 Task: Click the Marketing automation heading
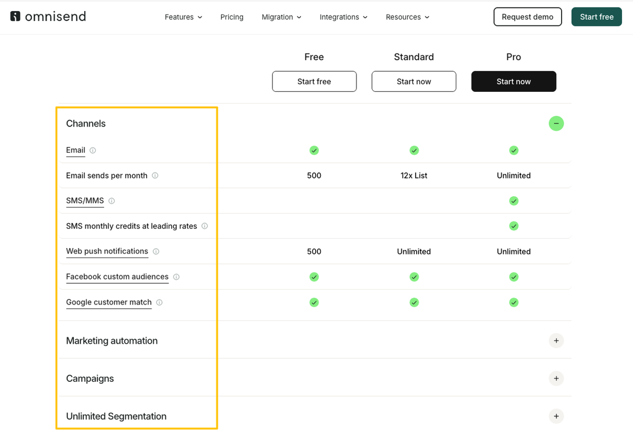pyautogui.click(x=112, y=341)
